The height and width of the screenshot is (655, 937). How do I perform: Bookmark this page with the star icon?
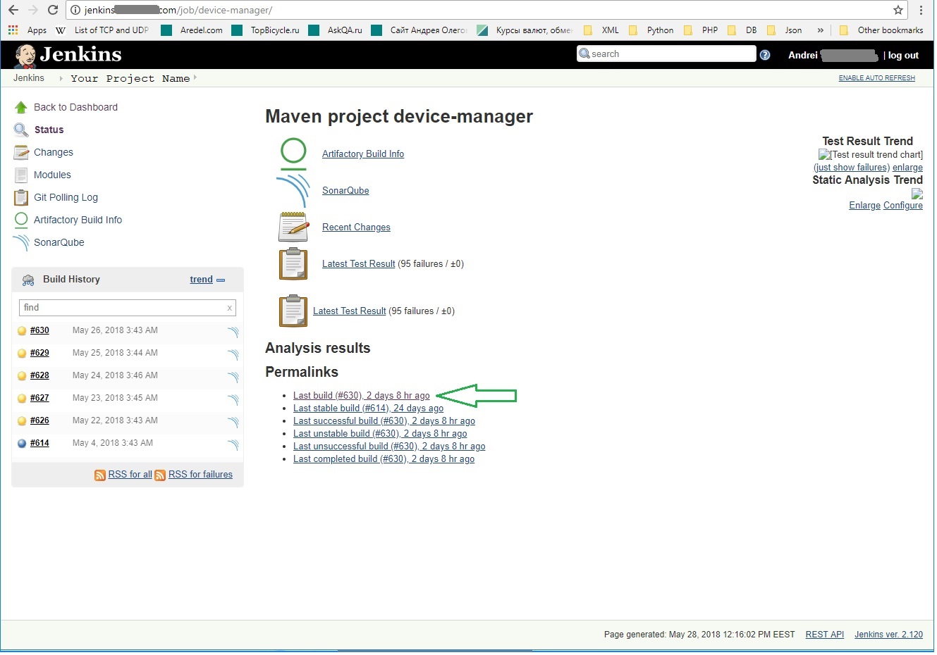coord(898,10)
